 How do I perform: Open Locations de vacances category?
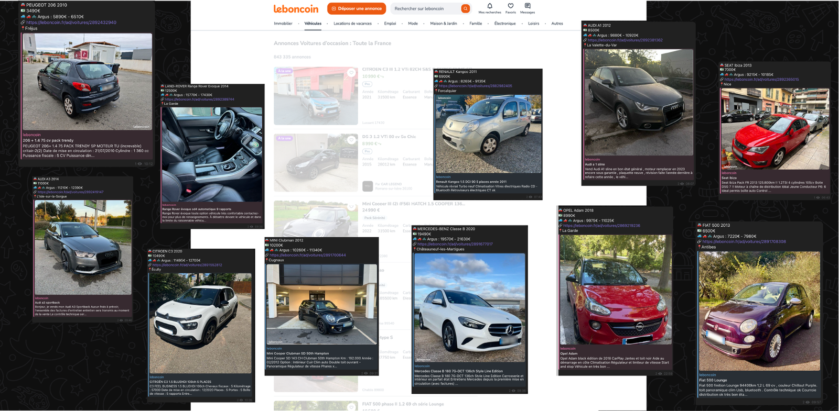tap(352, 24)
